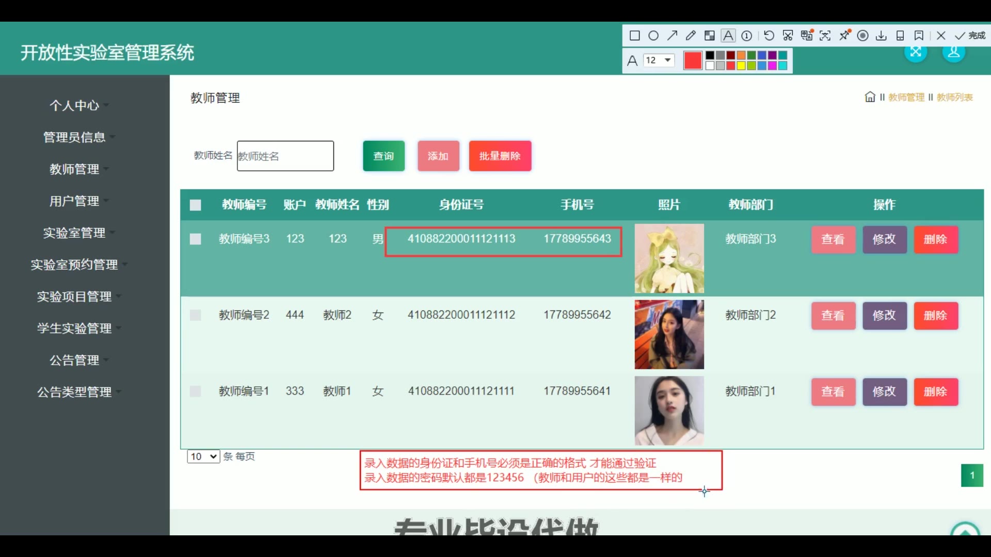Pin the screenshot to screen

844,36
